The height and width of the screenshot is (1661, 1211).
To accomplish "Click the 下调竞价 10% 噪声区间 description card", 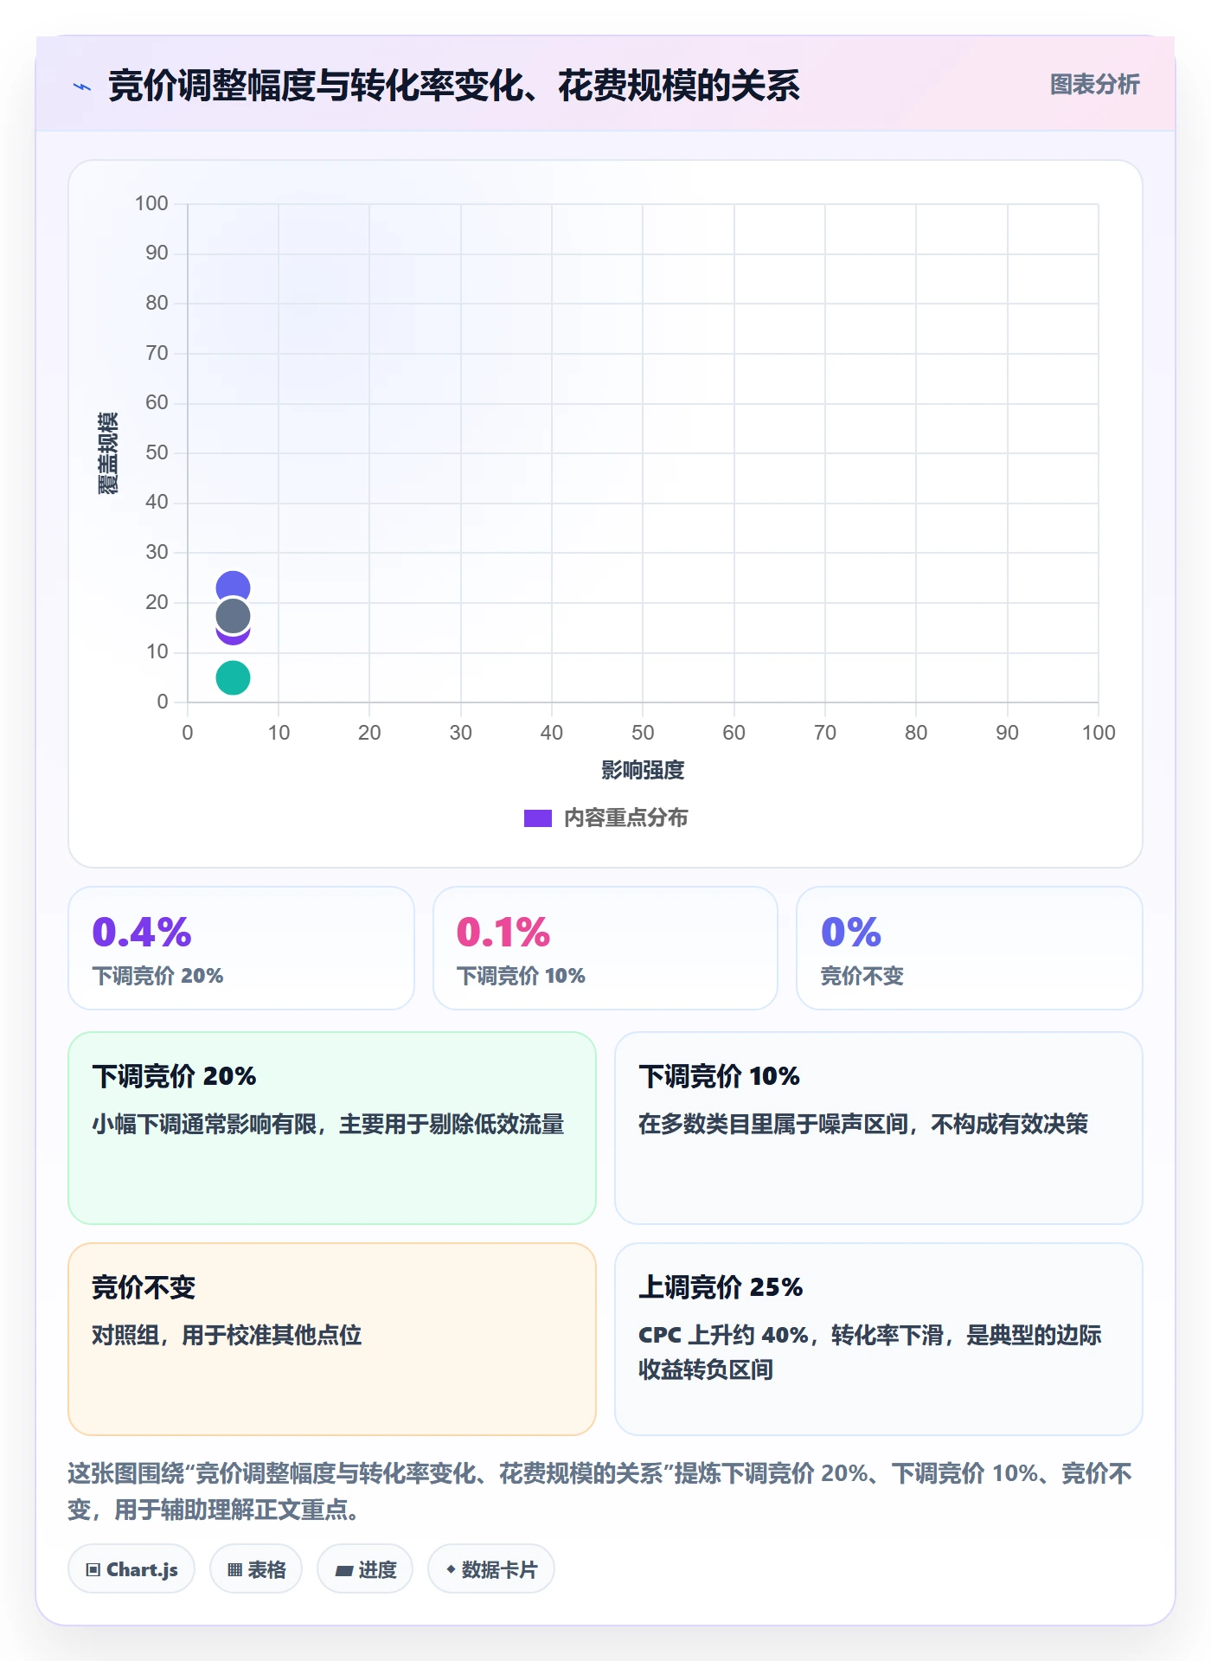I will tap(879, 1128).
